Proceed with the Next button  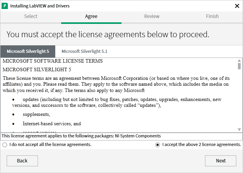pyautogui.click(x=221, y=160)
